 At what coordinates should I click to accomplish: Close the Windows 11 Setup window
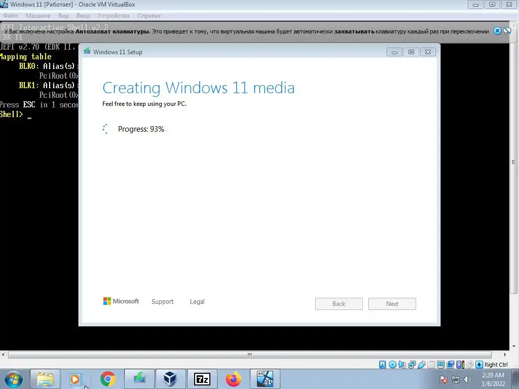coord(428,52)
